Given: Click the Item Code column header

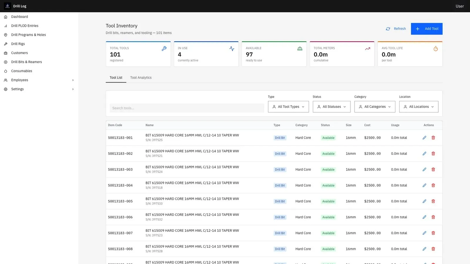Looking at the screenshot, I should coord(115,125).
